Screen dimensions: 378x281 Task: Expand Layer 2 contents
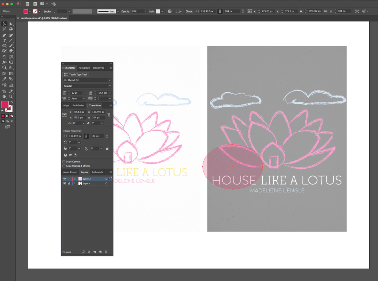pyautogui.click(x=75, y=179)
